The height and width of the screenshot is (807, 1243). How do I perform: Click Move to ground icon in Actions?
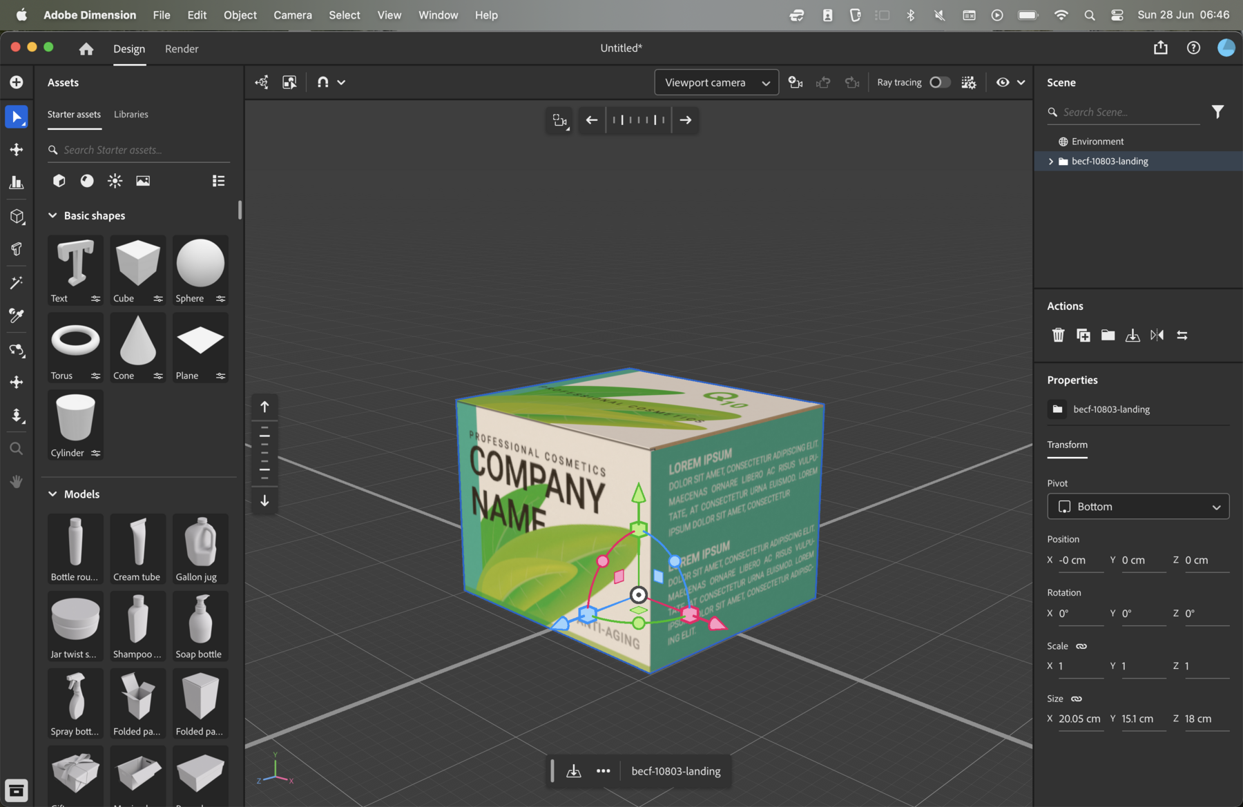1133,335
